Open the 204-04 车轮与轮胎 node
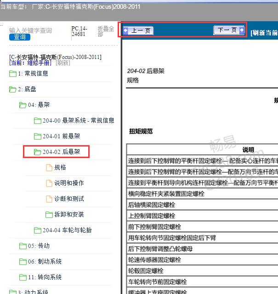This screenshot has height=294, width=278. 67,230
